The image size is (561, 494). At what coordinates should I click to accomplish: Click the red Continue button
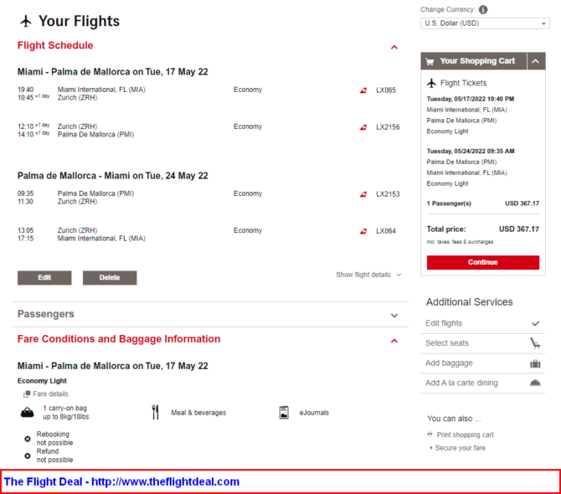pos(482,262)
